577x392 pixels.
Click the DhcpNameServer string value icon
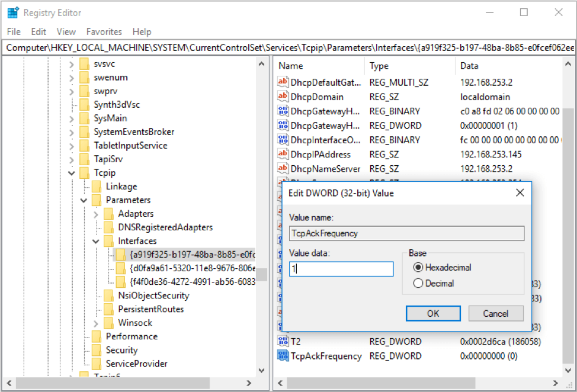(283, 168)
